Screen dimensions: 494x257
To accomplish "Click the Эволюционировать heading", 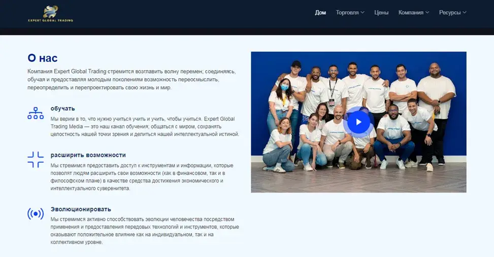I will [81, 209].
